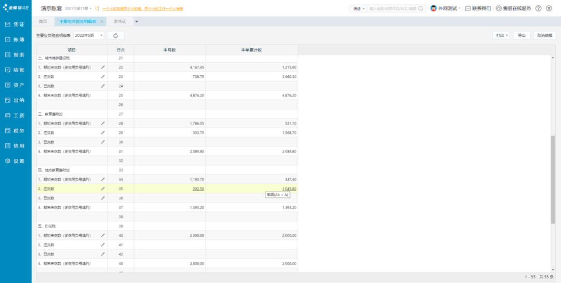Image resolution: width=561 pixels, height=283 pixels.
Task: Click the 五、印花税 section row
Action: pyautogui.click(x=167, y=226)
